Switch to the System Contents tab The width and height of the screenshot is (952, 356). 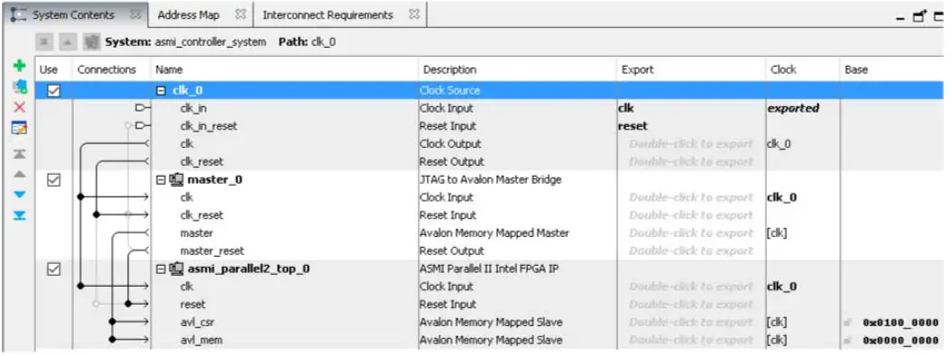[x=73, y=15]
